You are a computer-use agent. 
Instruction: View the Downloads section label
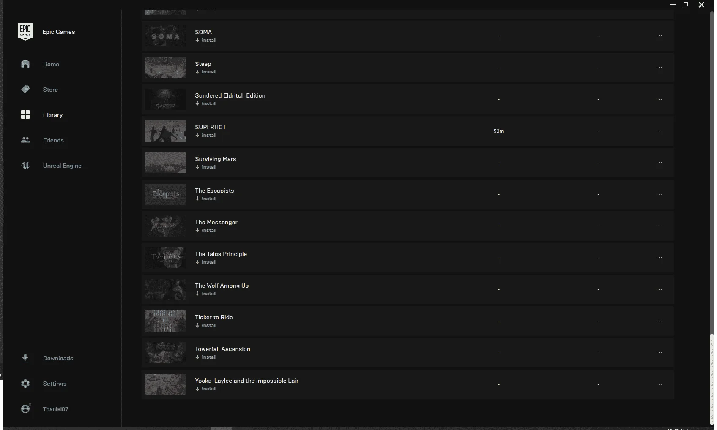58,358
